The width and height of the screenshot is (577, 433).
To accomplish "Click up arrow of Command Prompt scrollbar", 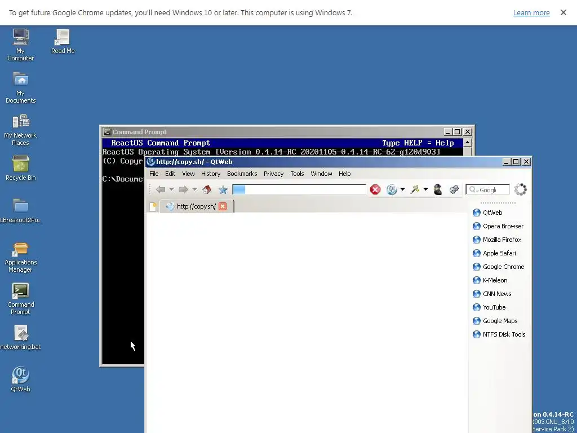I will 467,143.
